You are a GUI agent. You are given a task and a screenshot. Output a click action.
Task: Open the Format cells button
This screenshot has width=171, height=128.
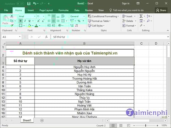point(129,26)
